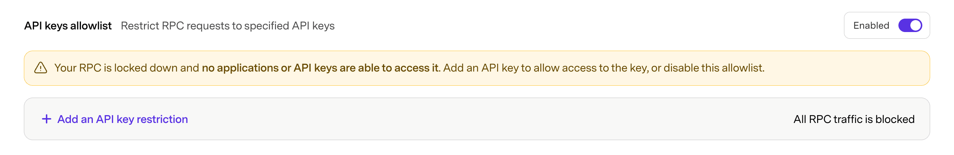Click the Enabled label beside the switch
Screen dimensions: 954x155
(x=871, y=25)
